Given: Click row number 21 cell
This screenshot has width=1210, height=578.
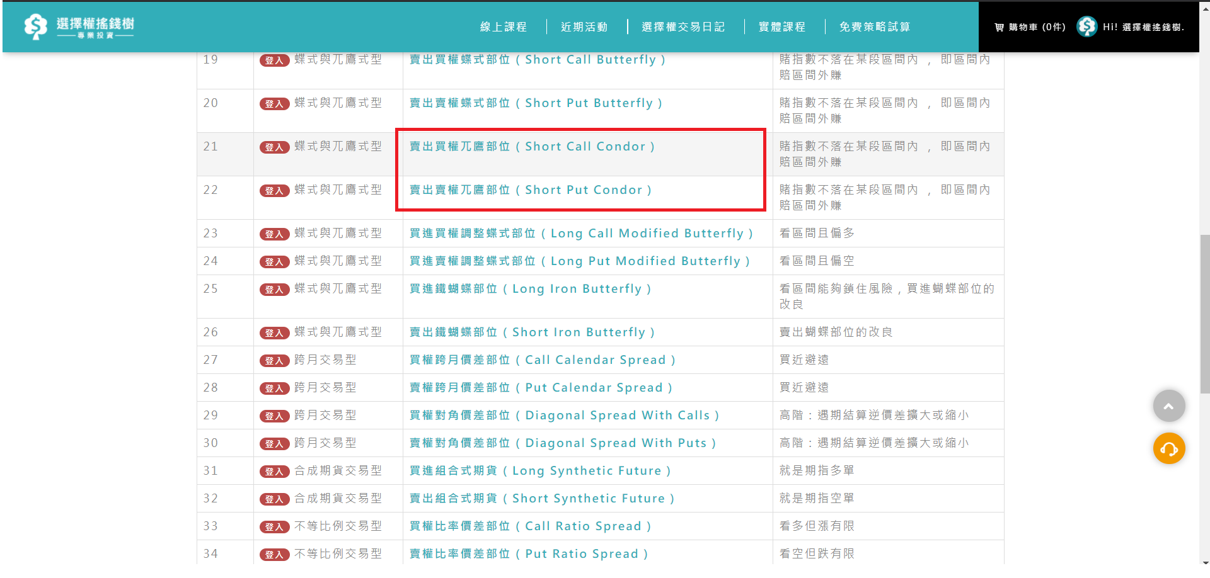Looking at the screenshot, I should tap(225, 154).
